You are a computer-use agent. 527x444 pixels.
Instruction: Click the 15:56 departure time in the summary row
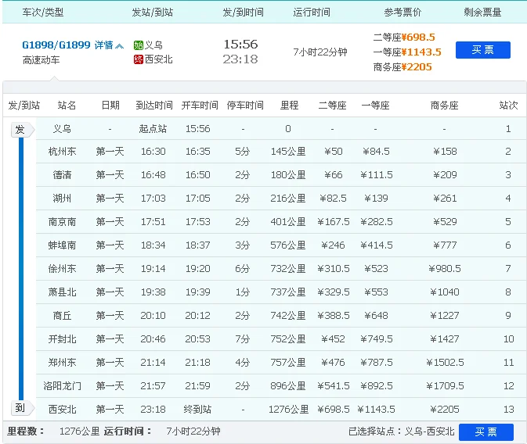point(240,45)
